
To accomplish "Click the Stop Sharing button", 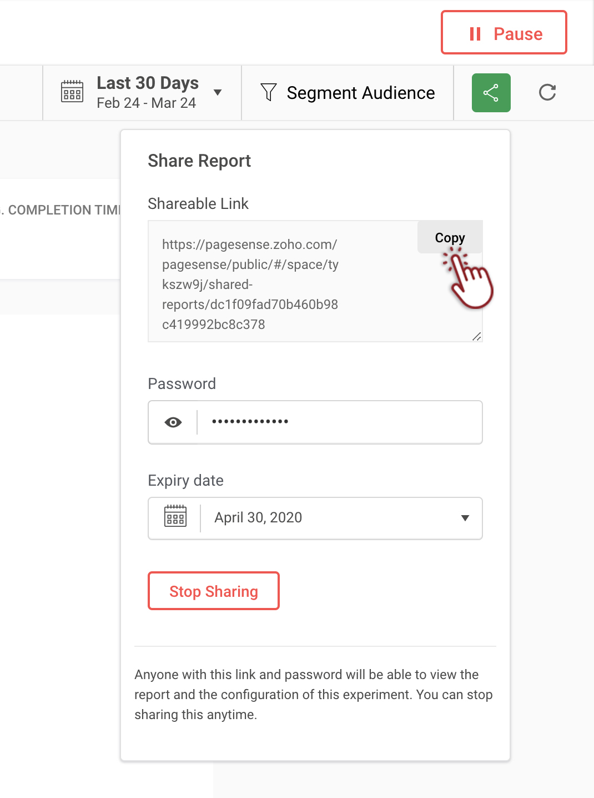I will tap(214, 591).
